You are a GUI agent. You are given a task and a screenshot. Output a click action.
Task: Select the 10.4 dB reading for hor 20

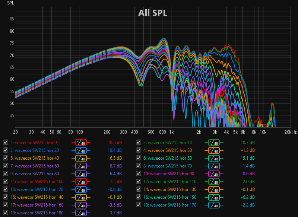115,150
